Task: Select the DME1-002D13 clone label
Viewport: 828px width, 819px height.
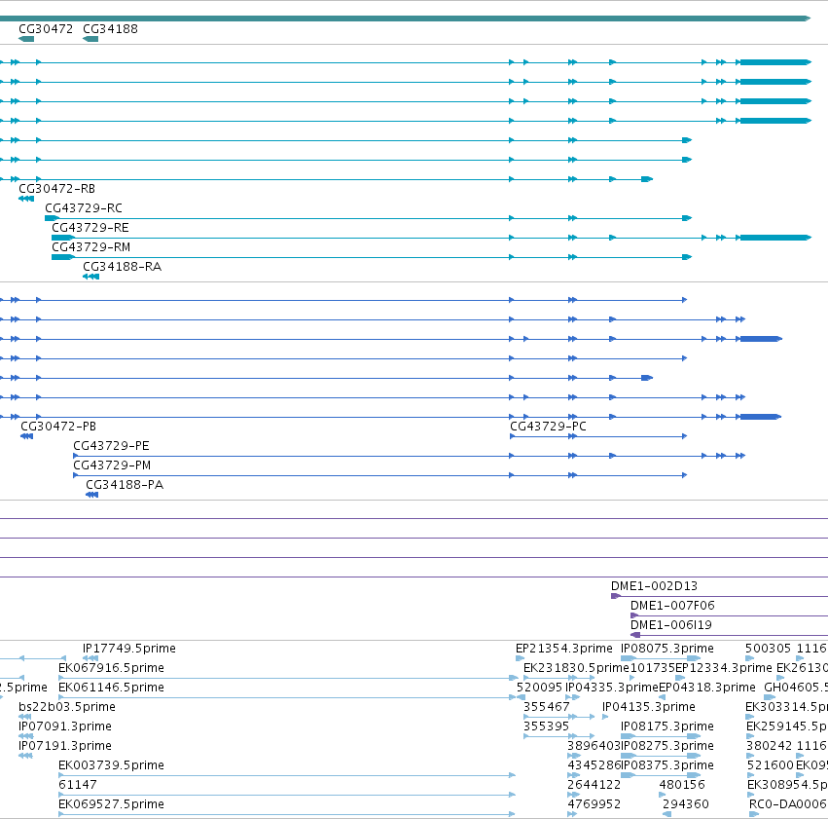Action: click(x=654, y=586)
